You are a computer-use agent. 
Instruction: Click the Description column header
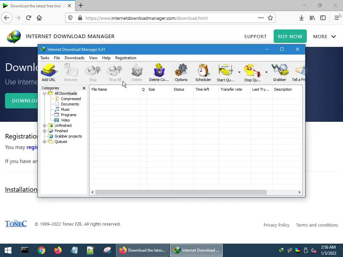[287, 89]
